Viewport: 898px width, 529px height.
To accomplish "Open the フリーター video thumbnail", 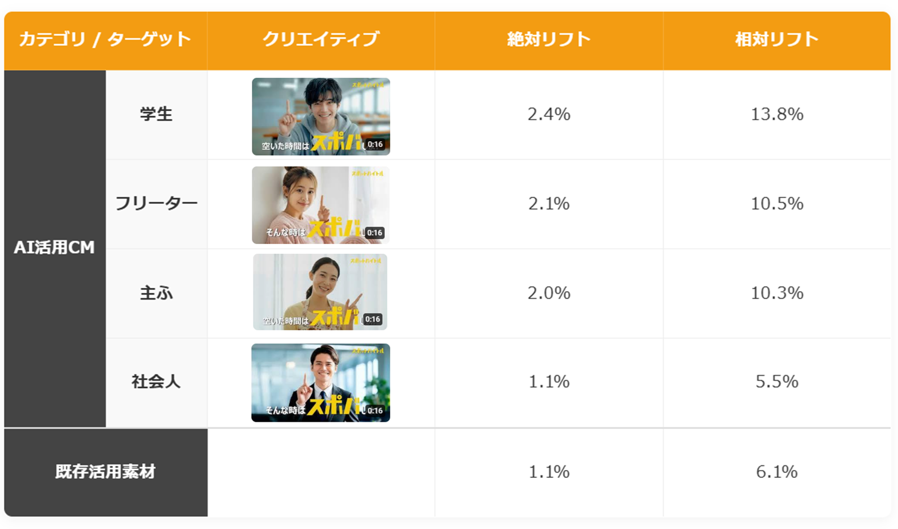I will (x=321, y=205).
